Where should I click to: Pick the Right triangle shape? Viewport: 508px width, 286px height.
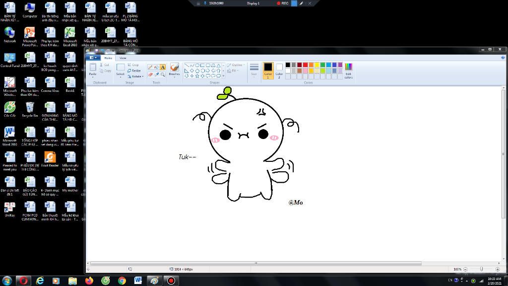(x=187, y=71)
